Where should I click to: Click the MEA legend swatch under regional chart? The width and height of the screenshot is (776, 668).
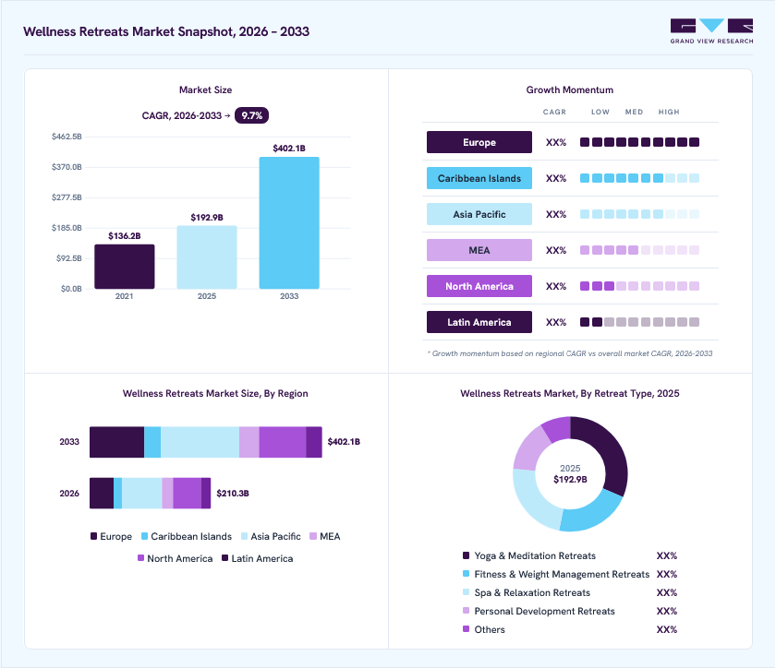coord(313,536)
